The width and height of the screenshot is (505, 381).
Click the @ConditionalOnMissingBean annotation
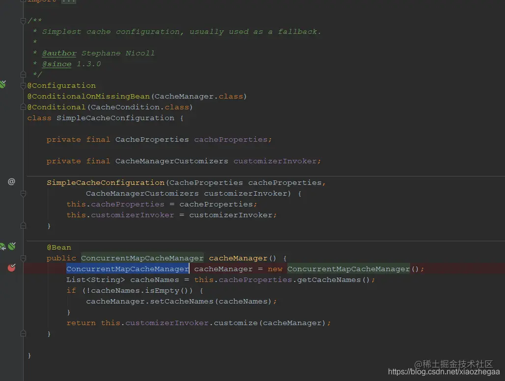pos(88,97)
